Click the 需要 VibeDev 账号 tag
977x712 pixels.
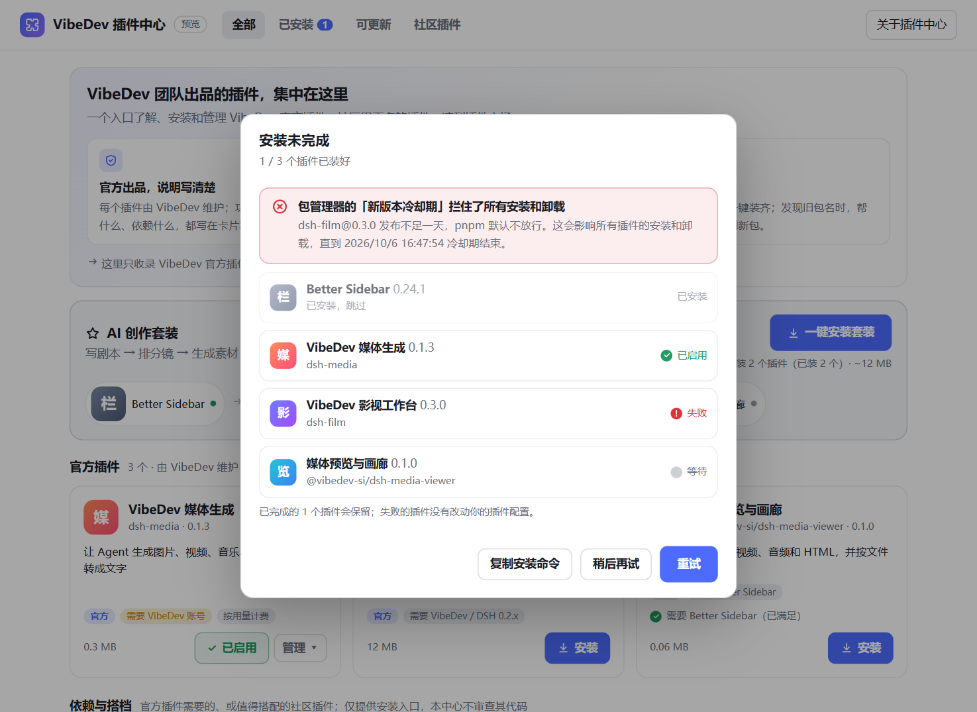(166, 616)
